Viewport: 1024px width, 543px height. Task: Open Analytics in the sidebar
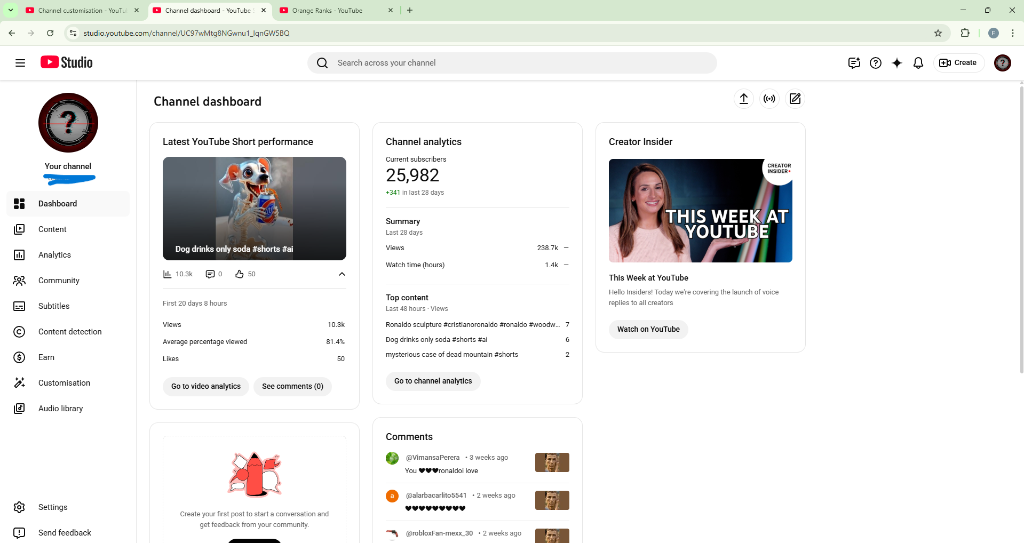click(x=54, y=255)
